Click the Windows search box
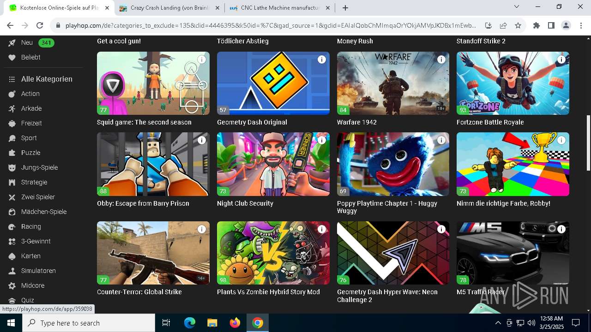Image resolution: width=591 pixels, height=332 pixels. pos(89,323)
